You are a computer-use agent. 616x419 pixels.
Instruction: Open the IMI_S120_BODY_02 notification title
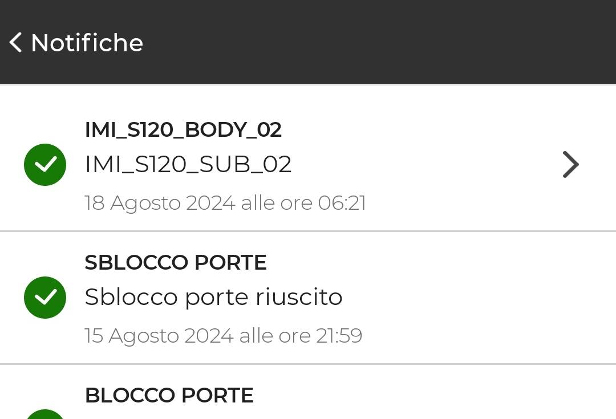(x=183, y=129)
